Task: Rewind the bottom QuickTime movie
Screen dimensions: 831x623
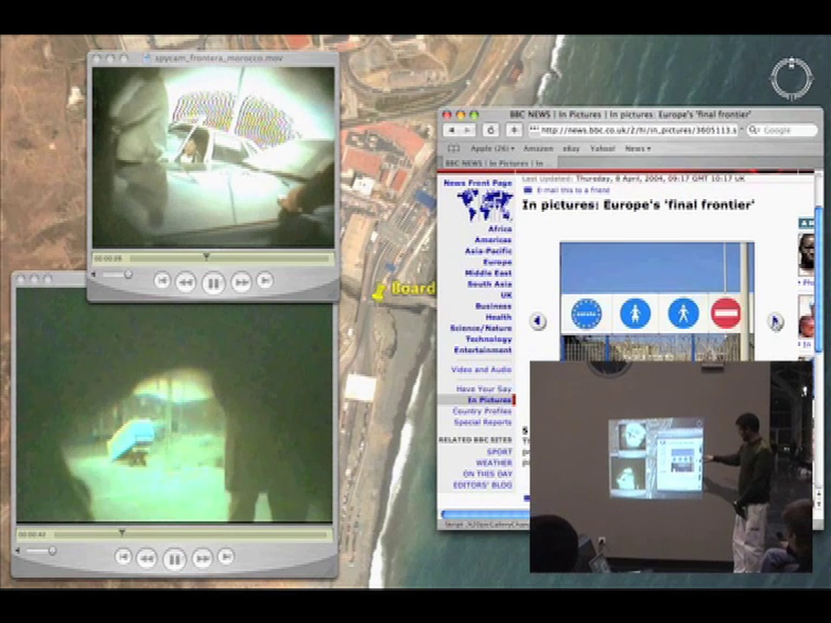Action: pyautogui.click(x=146, y=559)
